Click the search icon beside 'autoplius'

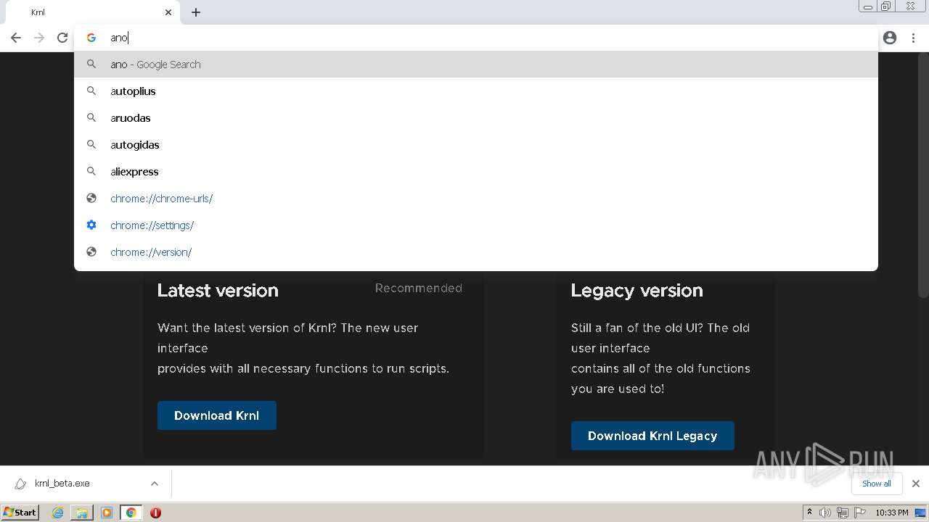click(x=91, y=91)
